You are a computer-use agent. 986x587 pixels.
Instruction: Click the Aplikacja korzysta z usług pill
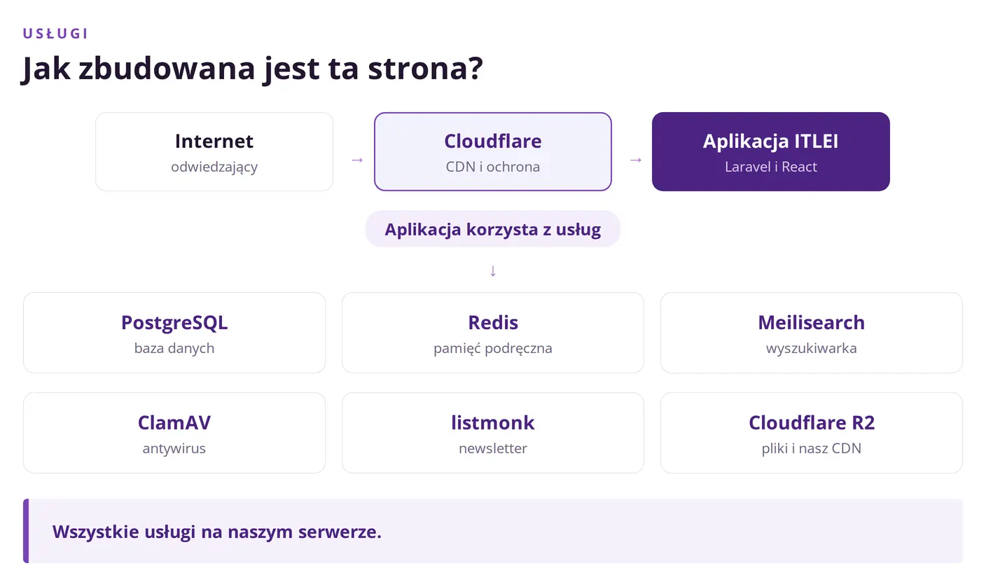coord(493,229)
